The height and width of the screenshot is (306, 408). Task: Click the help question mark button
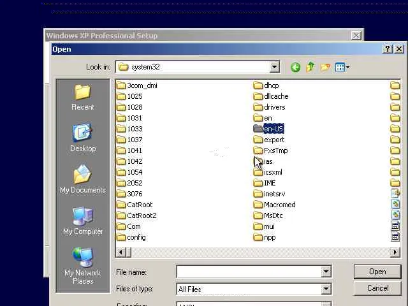pyautogui.click(x=387, y=49)
